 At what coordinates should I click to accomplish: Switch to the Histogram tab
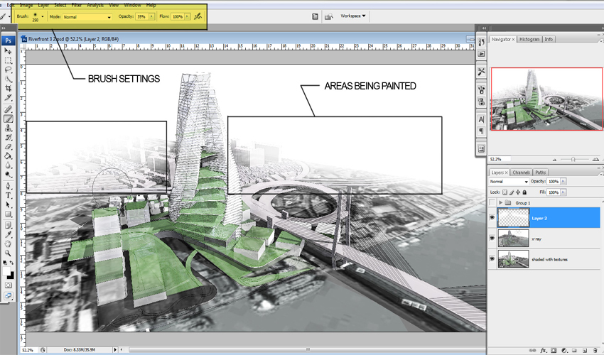(529, 39)
